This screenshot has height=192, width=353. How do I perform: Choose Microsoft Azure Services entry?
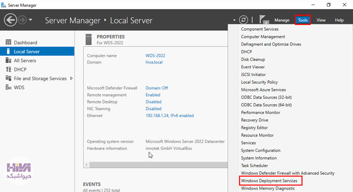pos(263,90)
